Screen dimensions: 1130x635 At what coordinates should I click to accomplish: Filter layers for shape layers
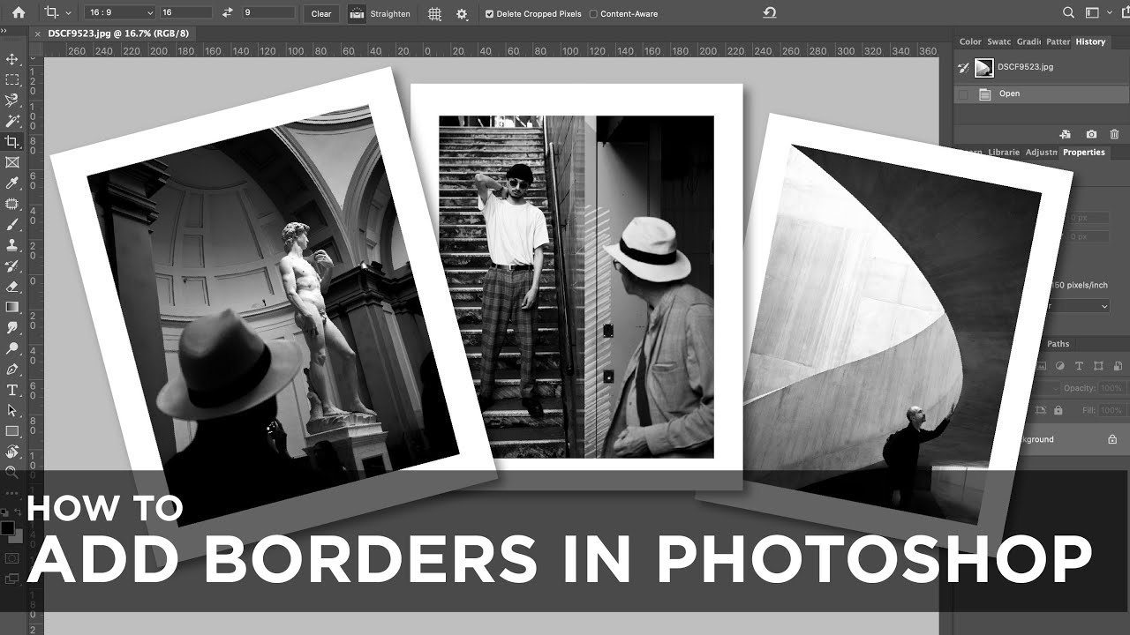[x=1098, y=366]
